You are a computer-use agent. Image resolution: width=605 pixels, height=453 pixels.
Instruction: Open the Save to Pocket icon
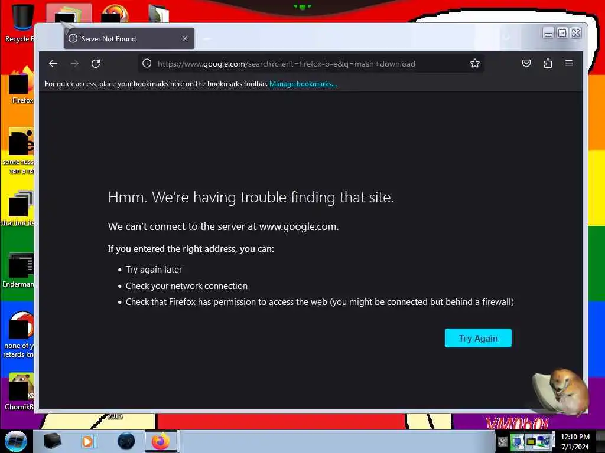tap(526, 63)
